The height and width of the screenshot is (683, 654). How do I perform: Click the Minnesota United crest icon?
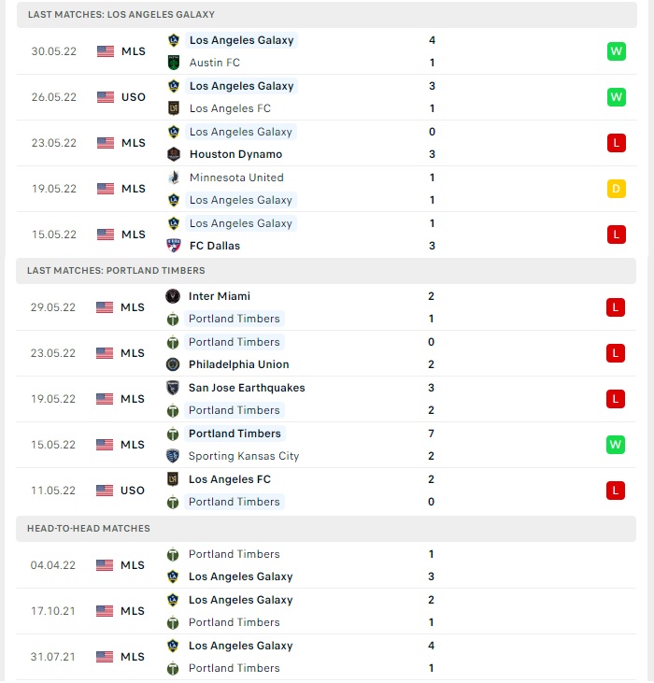coord(174,178)
